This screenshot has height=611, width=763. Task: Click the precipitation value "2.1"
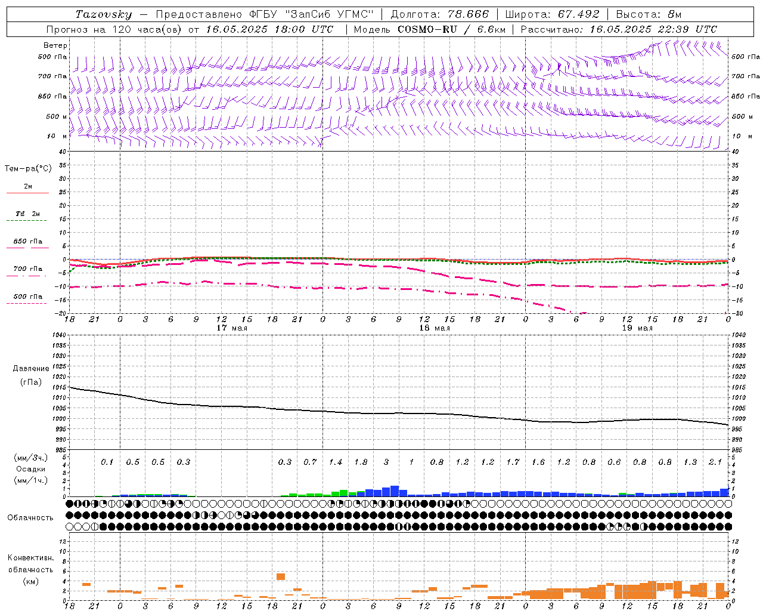click(x=715, y=462)
